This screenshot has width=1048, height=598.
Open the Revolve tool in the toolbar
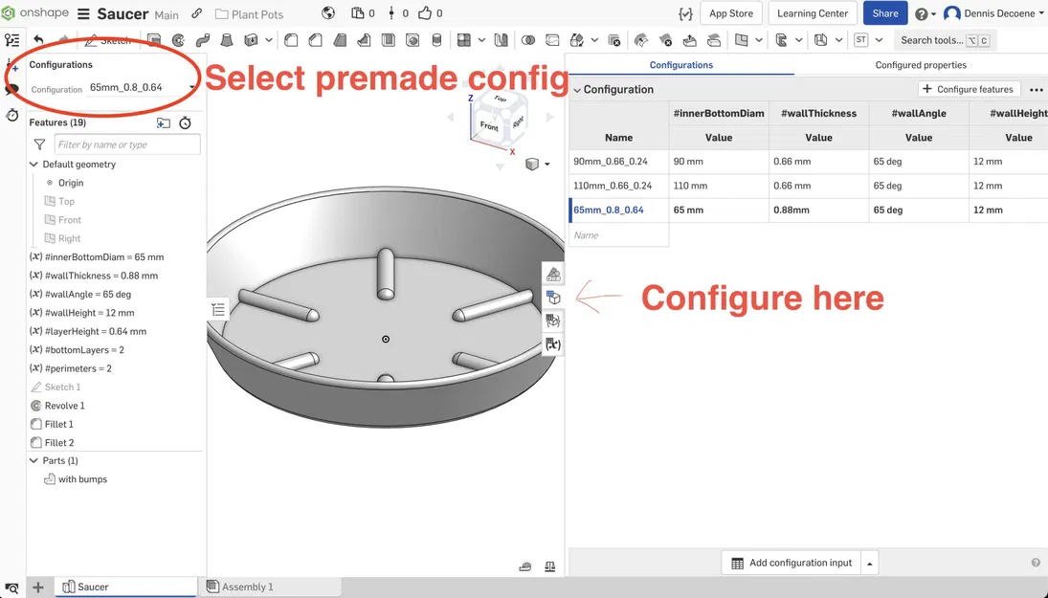click(179, 40)
